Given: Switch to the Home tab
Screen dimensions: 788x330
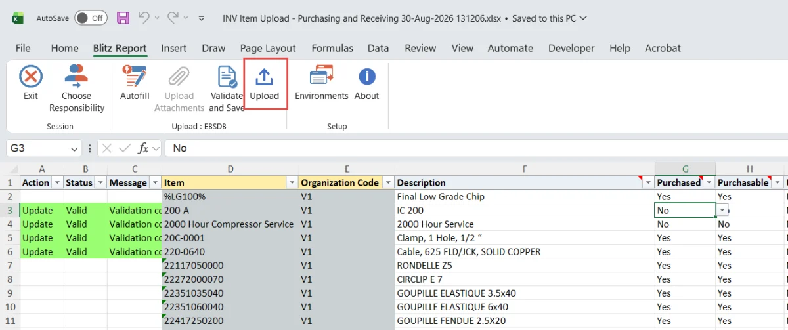Looking at the screenshot, I should 64,48.
